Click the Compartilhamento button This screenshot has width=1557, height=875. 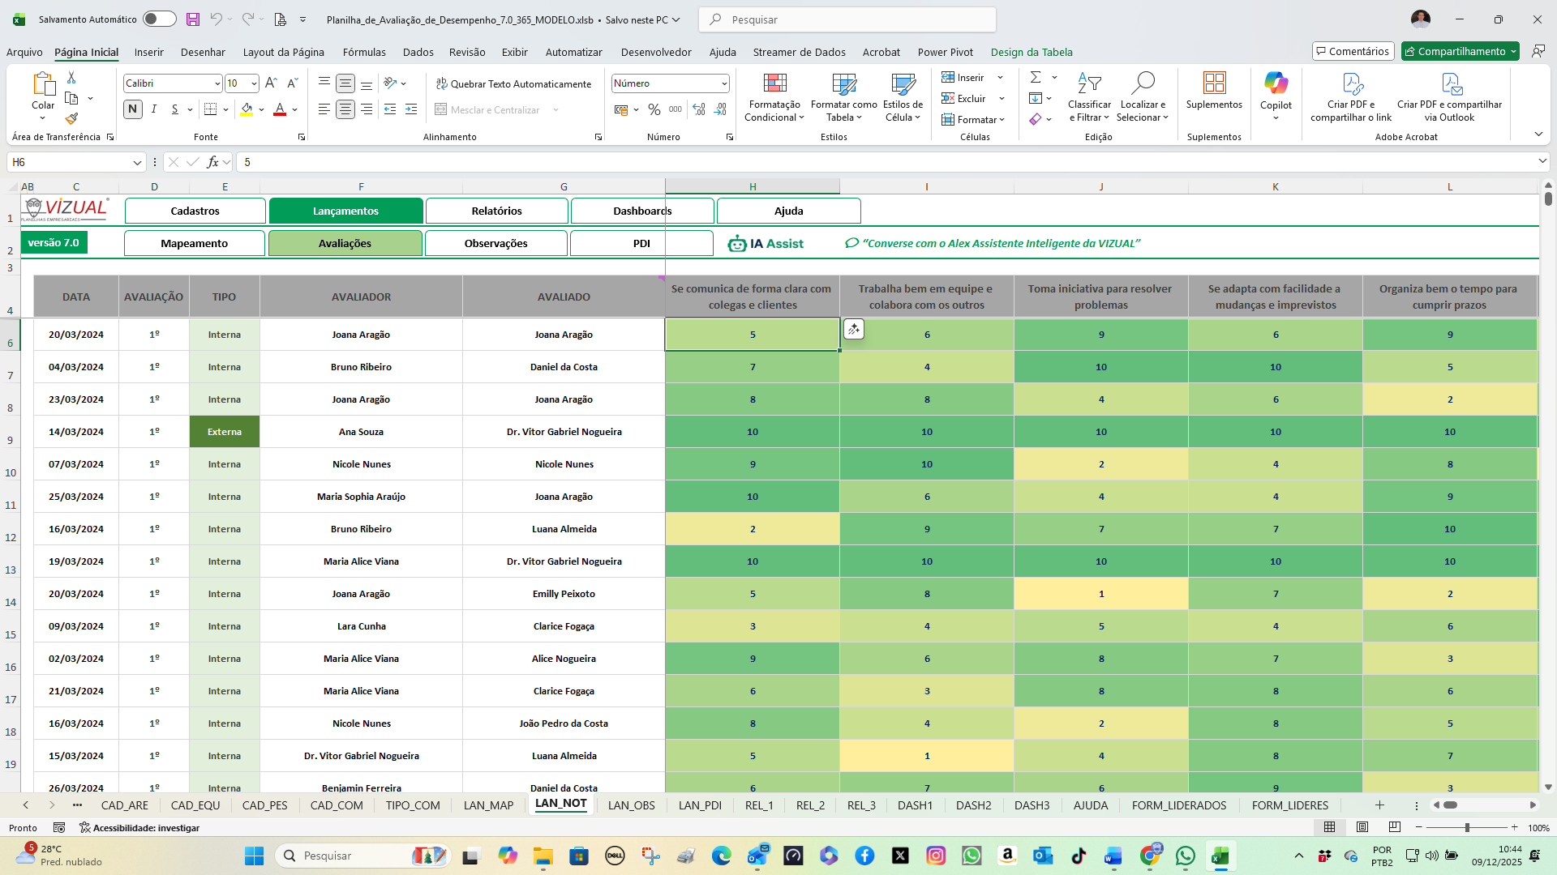click(1460, 50)
